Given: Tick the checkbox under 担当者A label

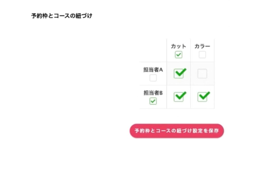Looking at the screenshot, I should point(153,78).
